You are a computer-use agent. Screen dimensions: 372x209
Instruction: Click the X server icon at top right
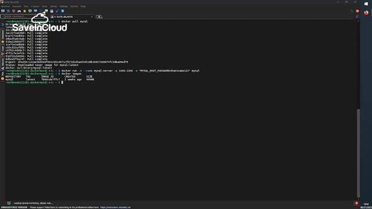(x=352, y=11)
